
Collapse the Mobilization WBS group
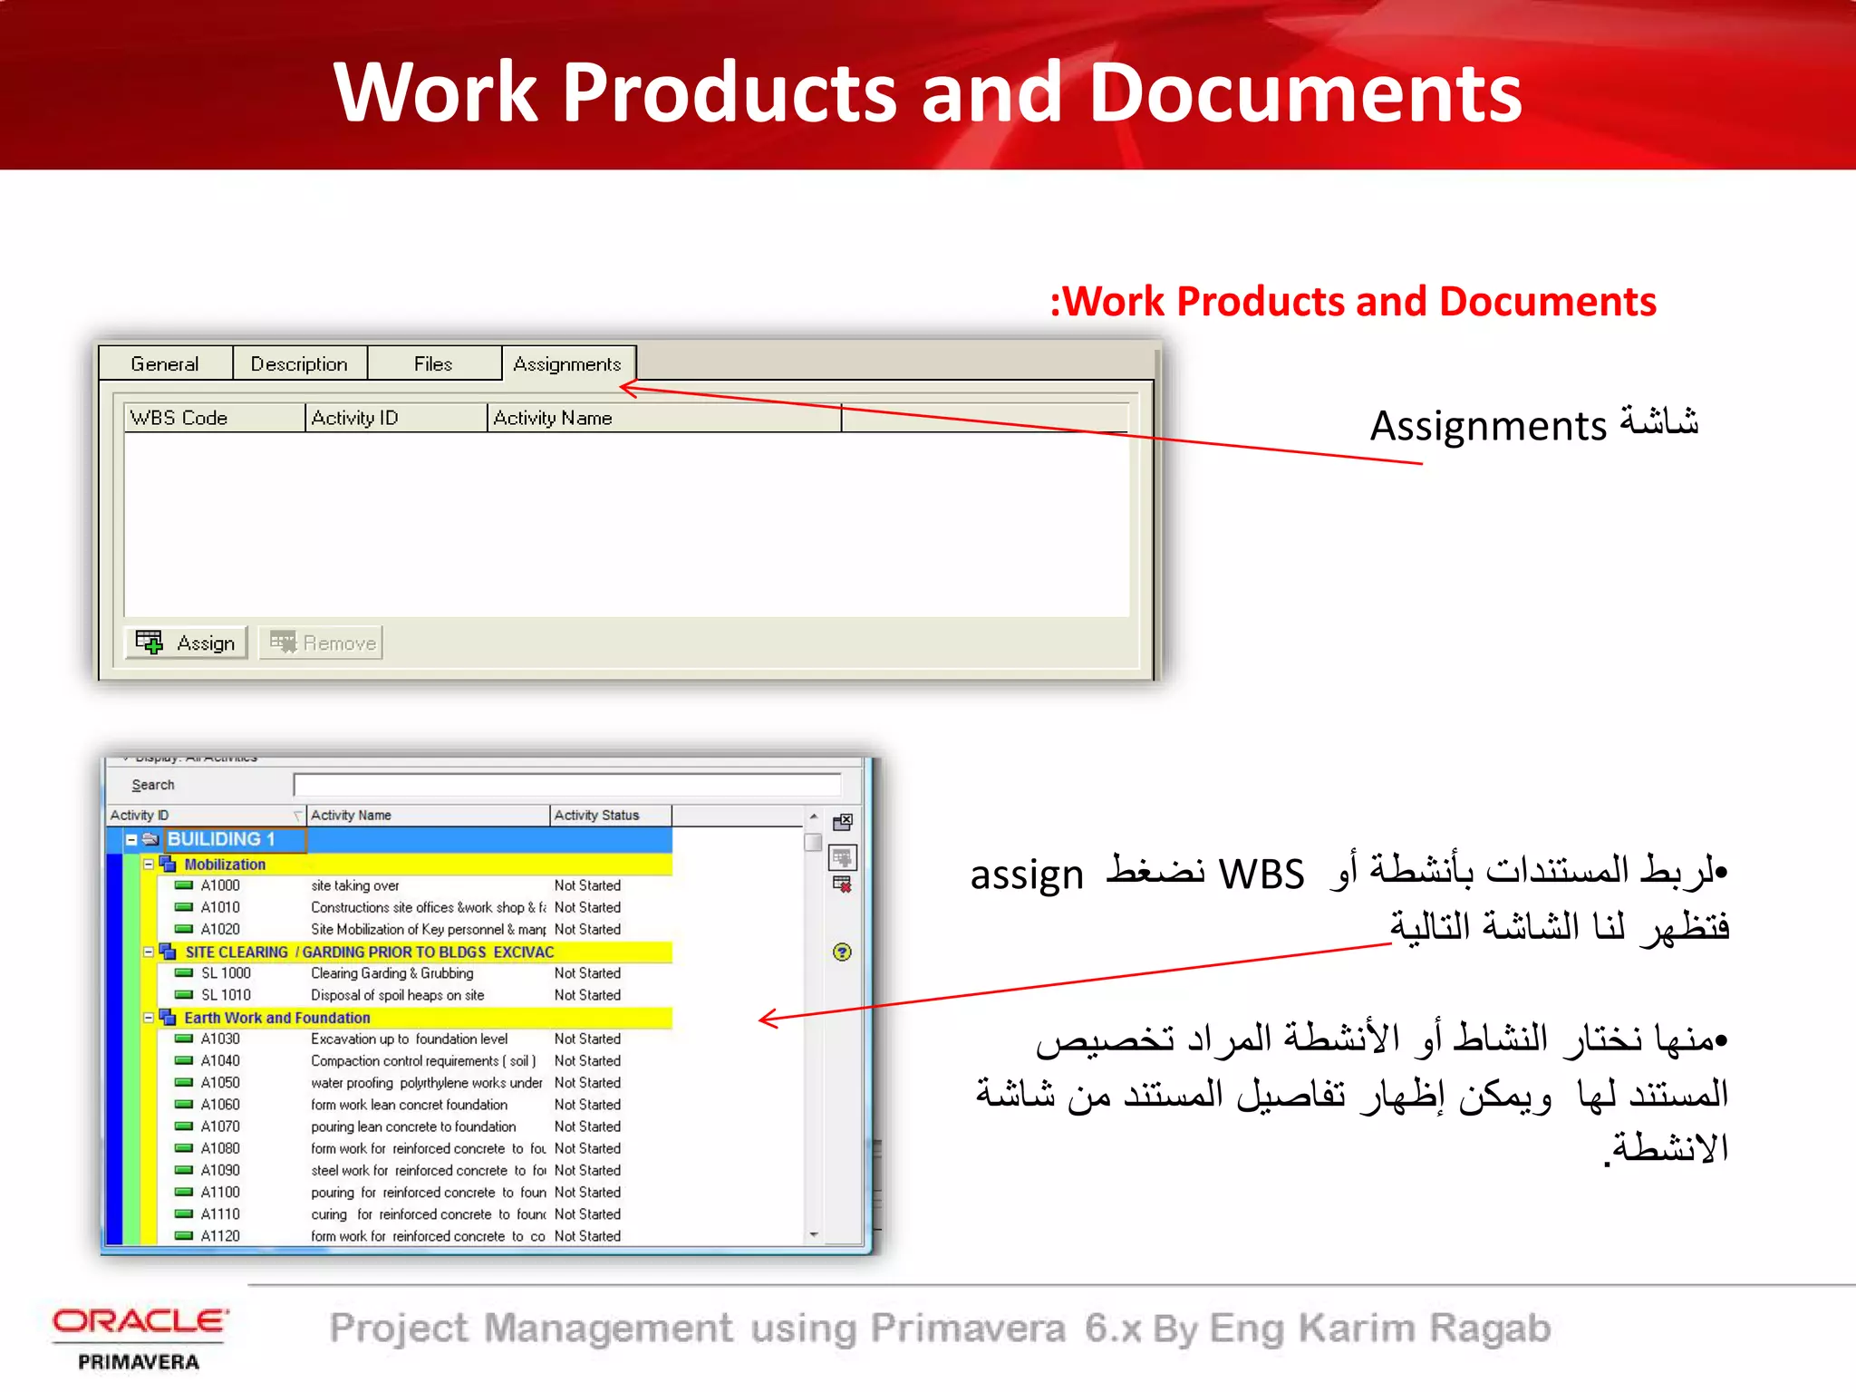coord(149,864)
